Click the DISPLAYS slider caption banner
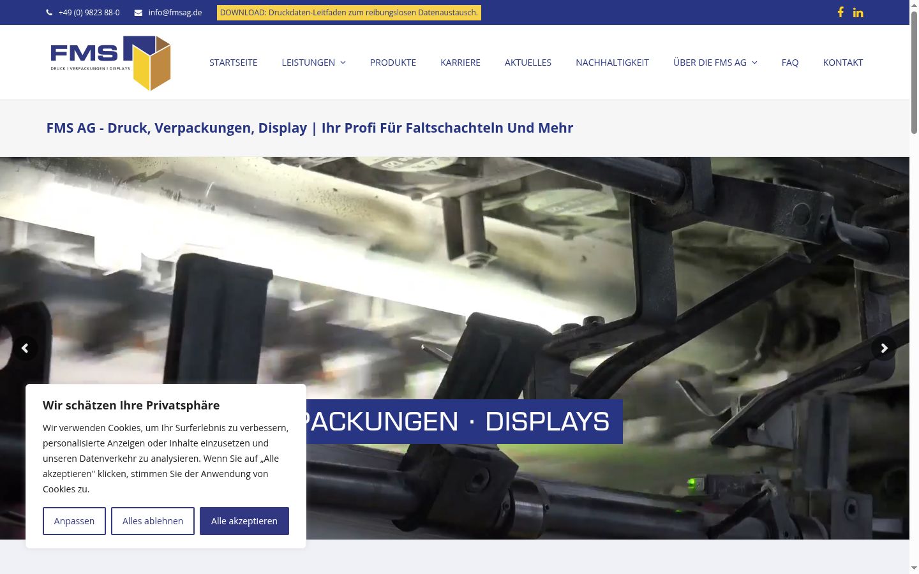The width and height of the screenshot is (919, 574). tap(465, 422)
